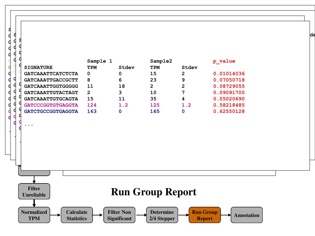315x236 pixels.
Task: Click Sample2 TPM value 23
Action: 153,80
